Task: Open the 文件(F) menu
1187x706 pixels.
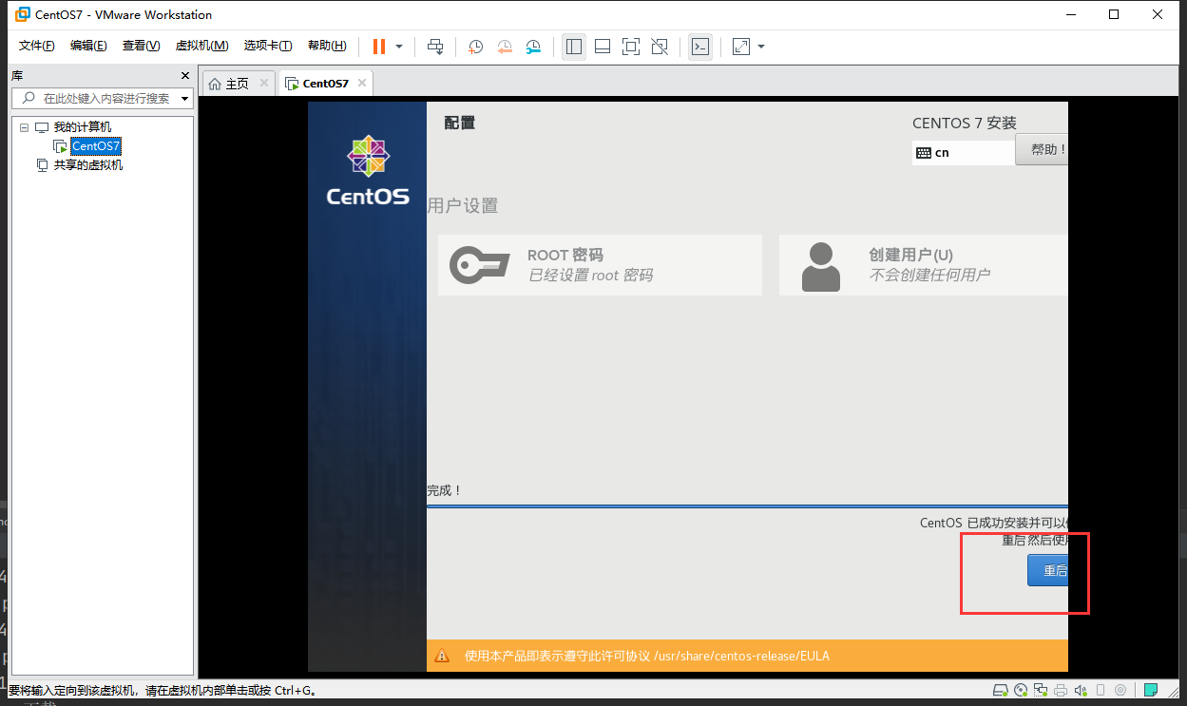Action: (x=37, y=46)
